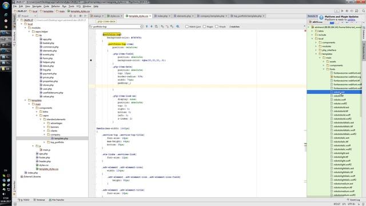This screenshot has height=206, width=366.
Task: Open the Edit menu
Action: 21,6
